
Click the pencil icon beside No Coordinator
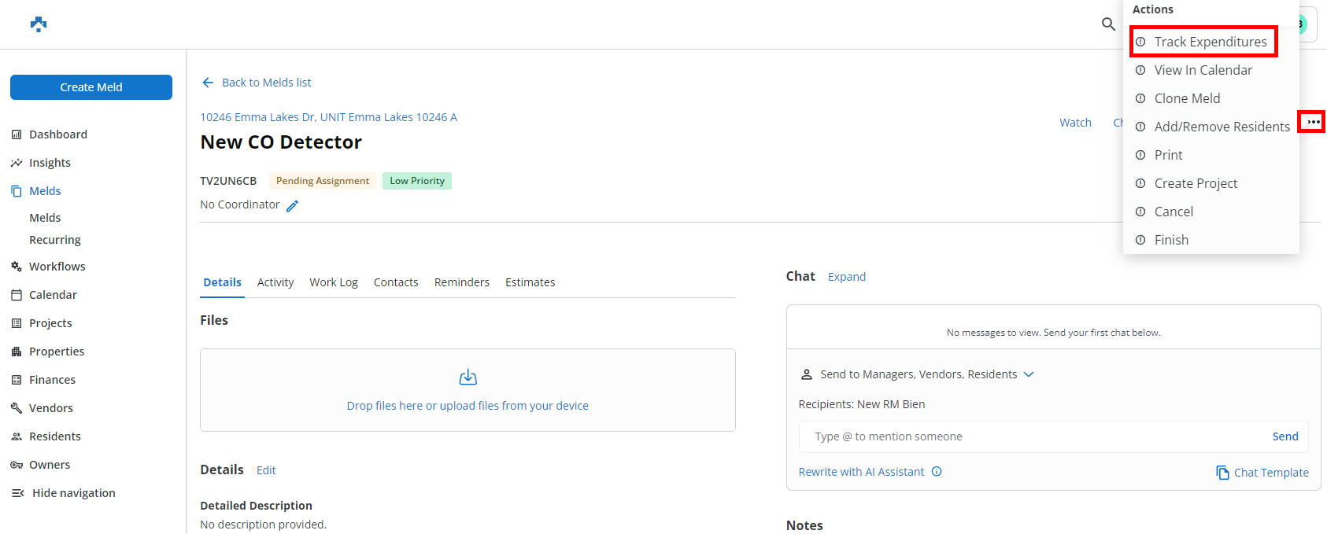(292, 206)
